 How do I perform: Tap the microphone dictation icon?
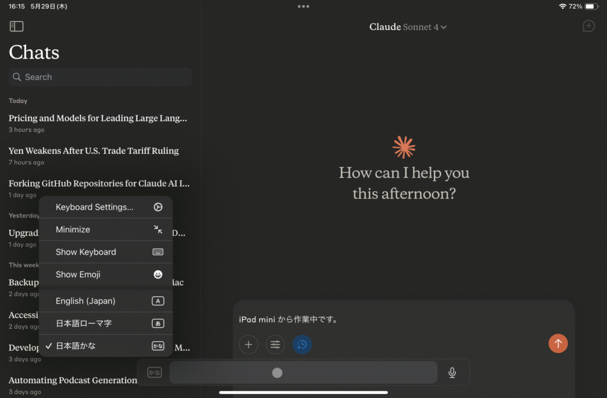tap(452, 373)
